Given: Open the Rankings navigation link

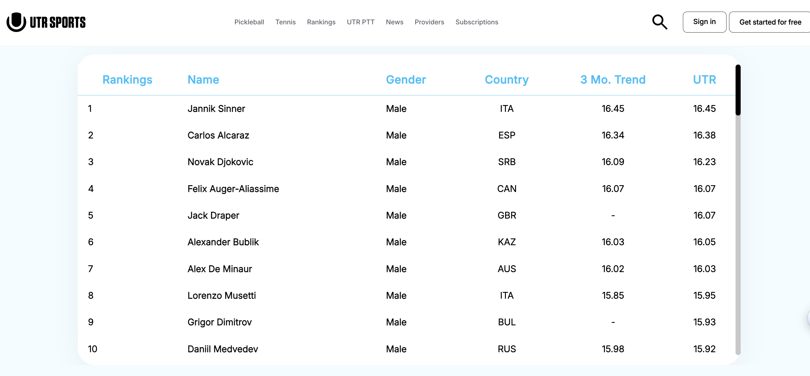Looking at the screenshot, I should point(321,22).
